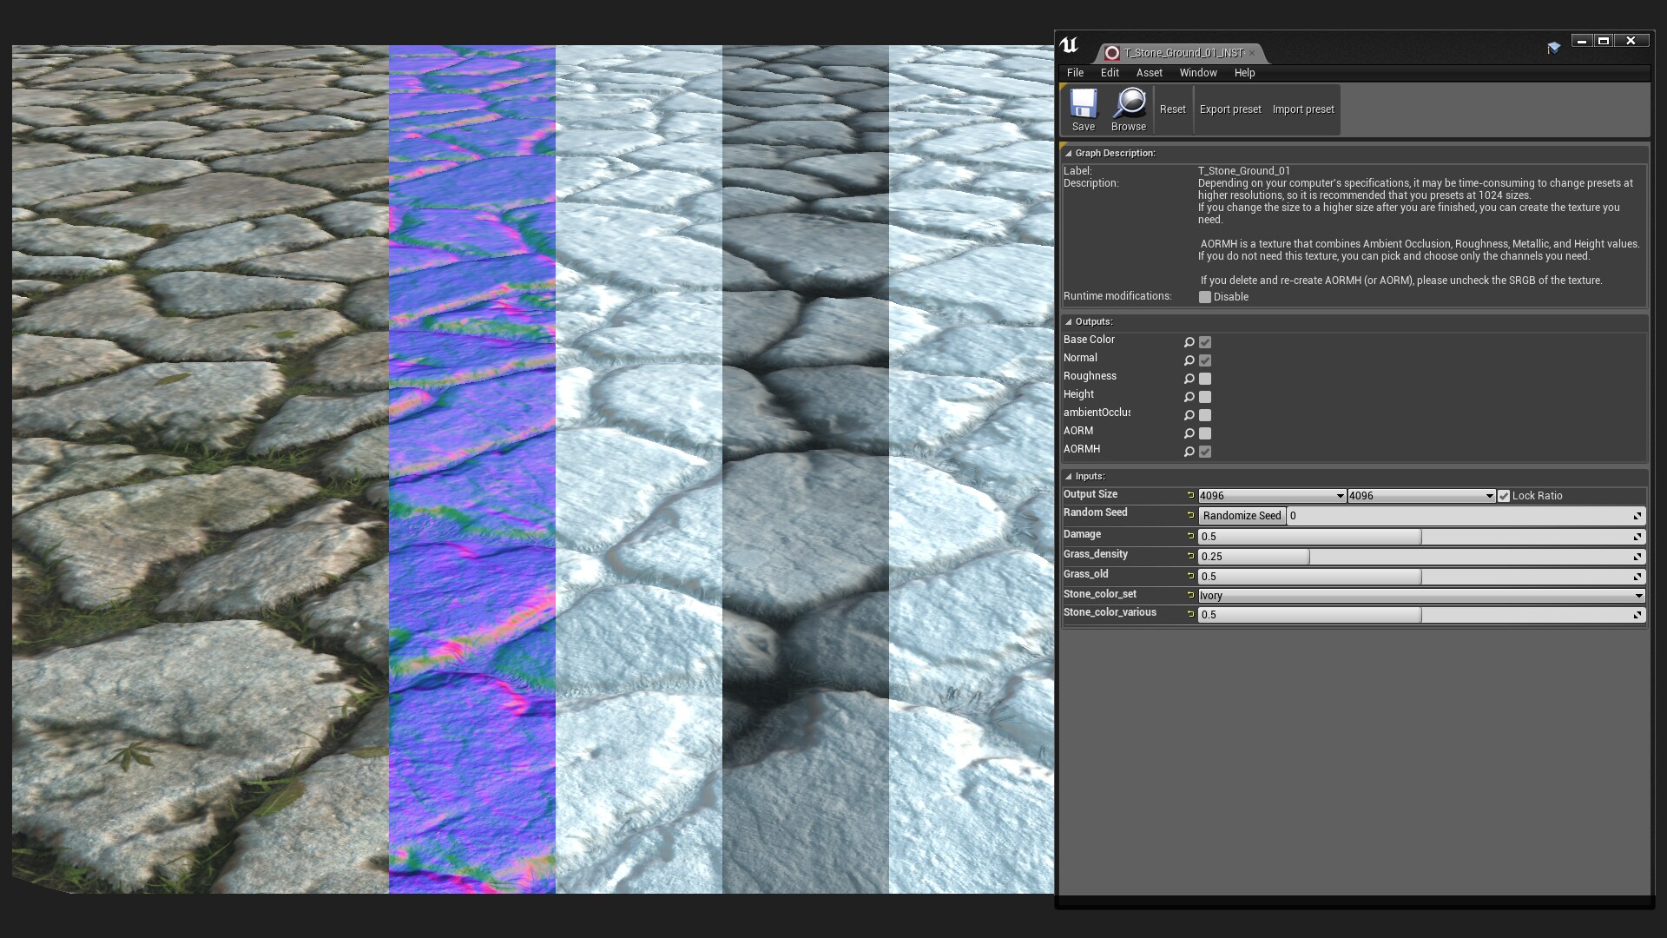This screenshot has width=1667, height=938.
Task: Collapse the Outputs section
Action: [x=1069, y=322]
